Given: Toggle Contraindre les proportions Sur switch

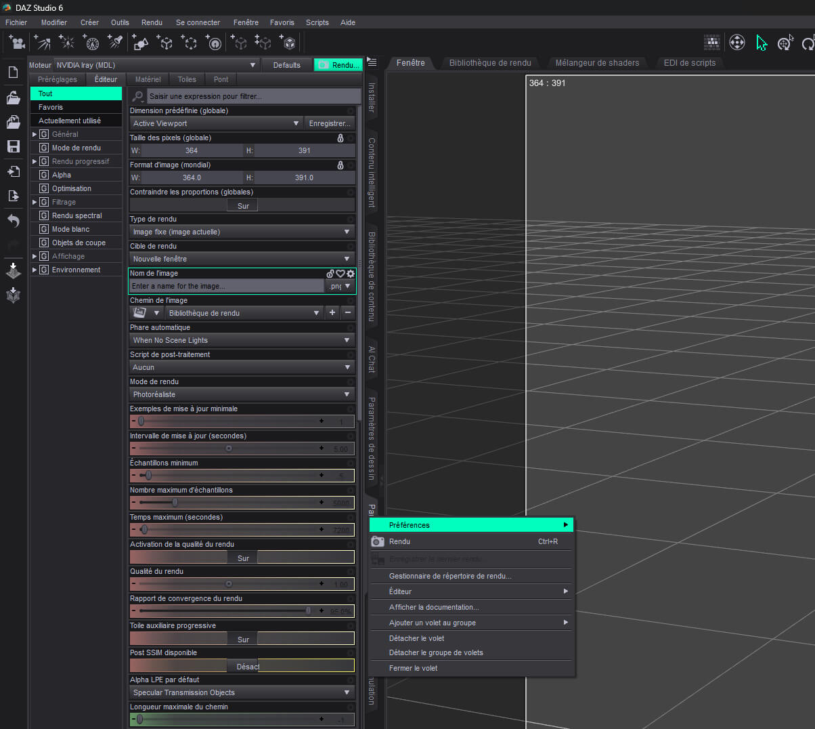Looking at the screenshot, I should pyautogui.click(x=242, y=205).
